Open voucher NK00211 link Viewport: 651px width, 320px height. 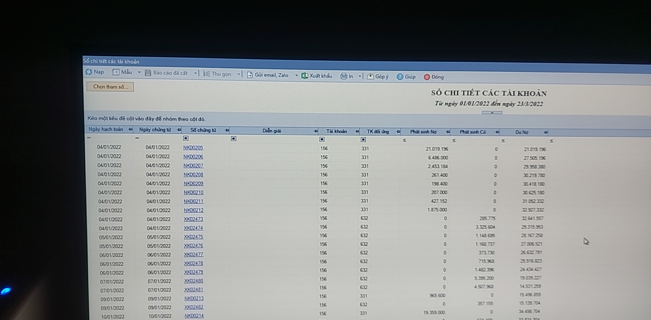pyautogui.click(x=194, y=201)
